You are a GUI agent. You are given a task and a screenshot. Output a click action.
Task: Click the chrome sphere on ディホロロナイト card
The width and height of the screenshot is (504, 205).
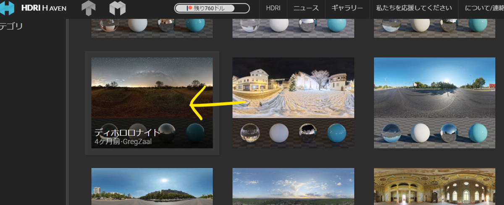pyautogui.click(x=167, y=133)
